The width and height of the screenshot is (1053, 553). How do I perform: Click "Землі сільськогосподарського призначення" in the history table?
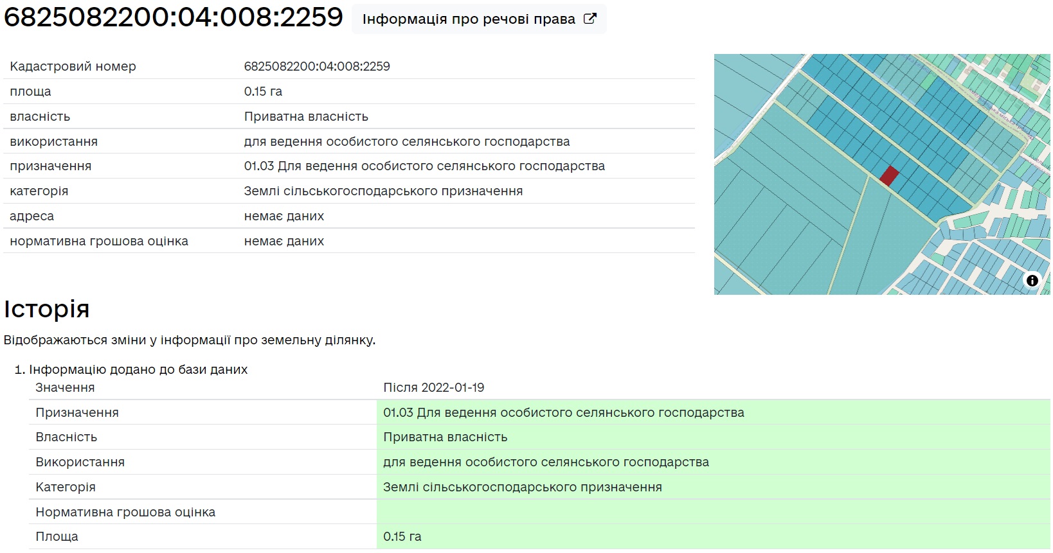[522, 487]
